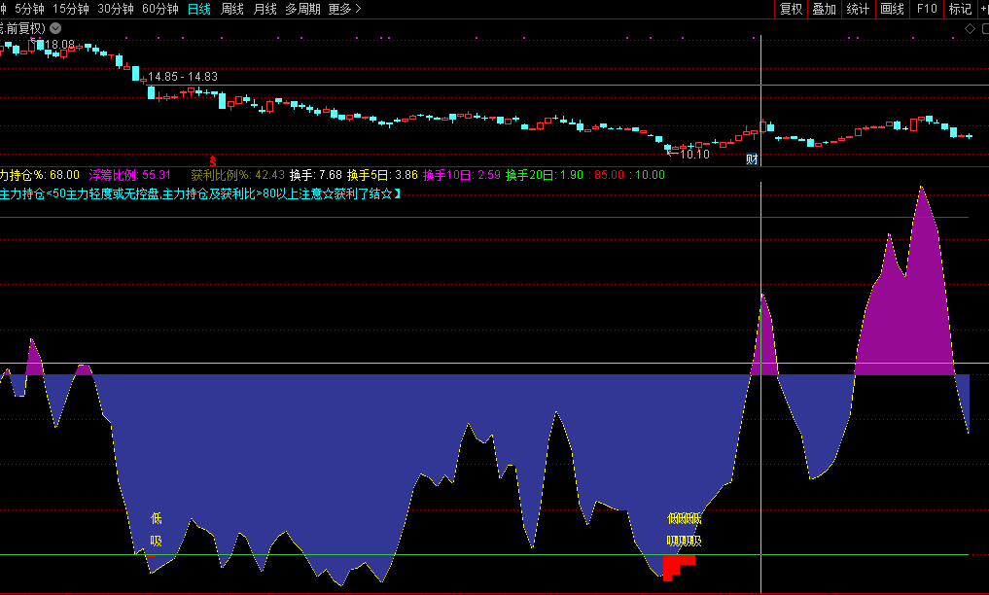Viewport: 989px width, 595px height.
Task: Click the square icon beside the diamond
Action: pyautogui.click(x=982, y=28)
